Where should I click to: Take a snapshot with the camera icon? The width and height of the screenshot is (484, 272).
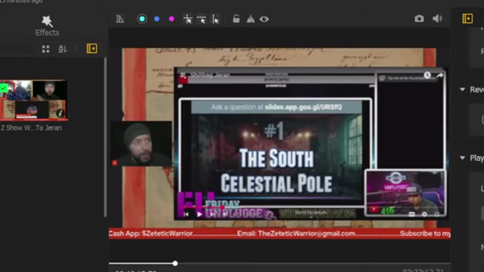pos(419,19)
